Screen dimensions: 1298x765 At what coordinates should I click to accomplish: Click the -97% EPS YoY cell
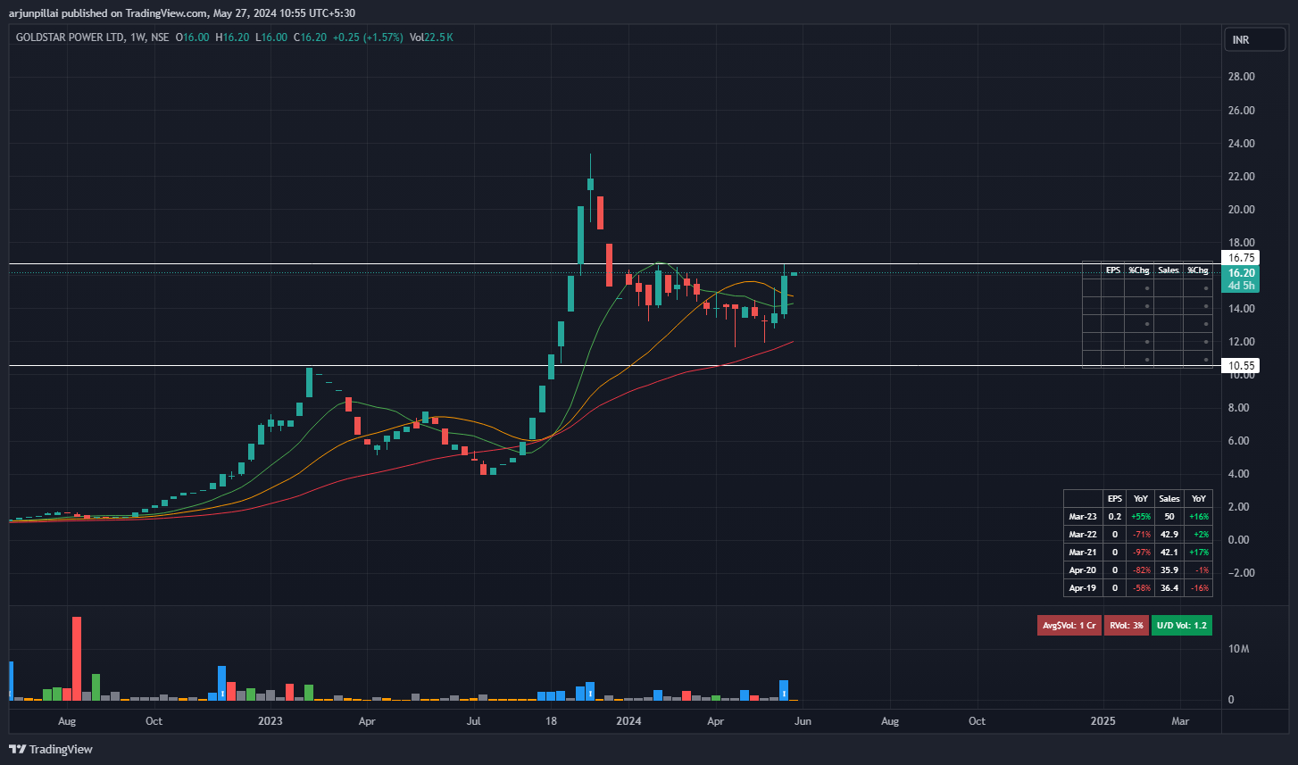point(1141,553)
